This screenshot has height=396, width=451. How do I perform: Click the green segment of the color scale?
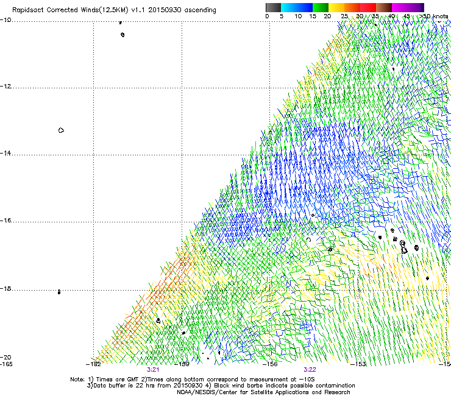pos(321,7)
